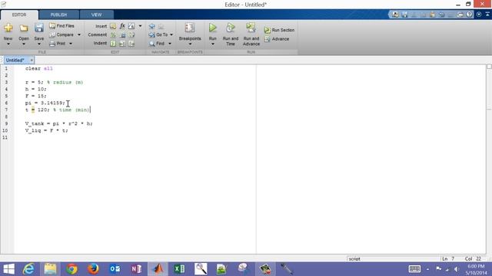This screenshot has width=492, height=276.
Task: Click the message indicator box above scrollbar
Action: click(489, 67)
